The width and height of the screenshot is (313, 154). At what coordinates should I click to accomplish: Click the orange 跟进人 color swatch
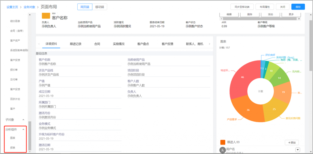click(x=223, y=142)
